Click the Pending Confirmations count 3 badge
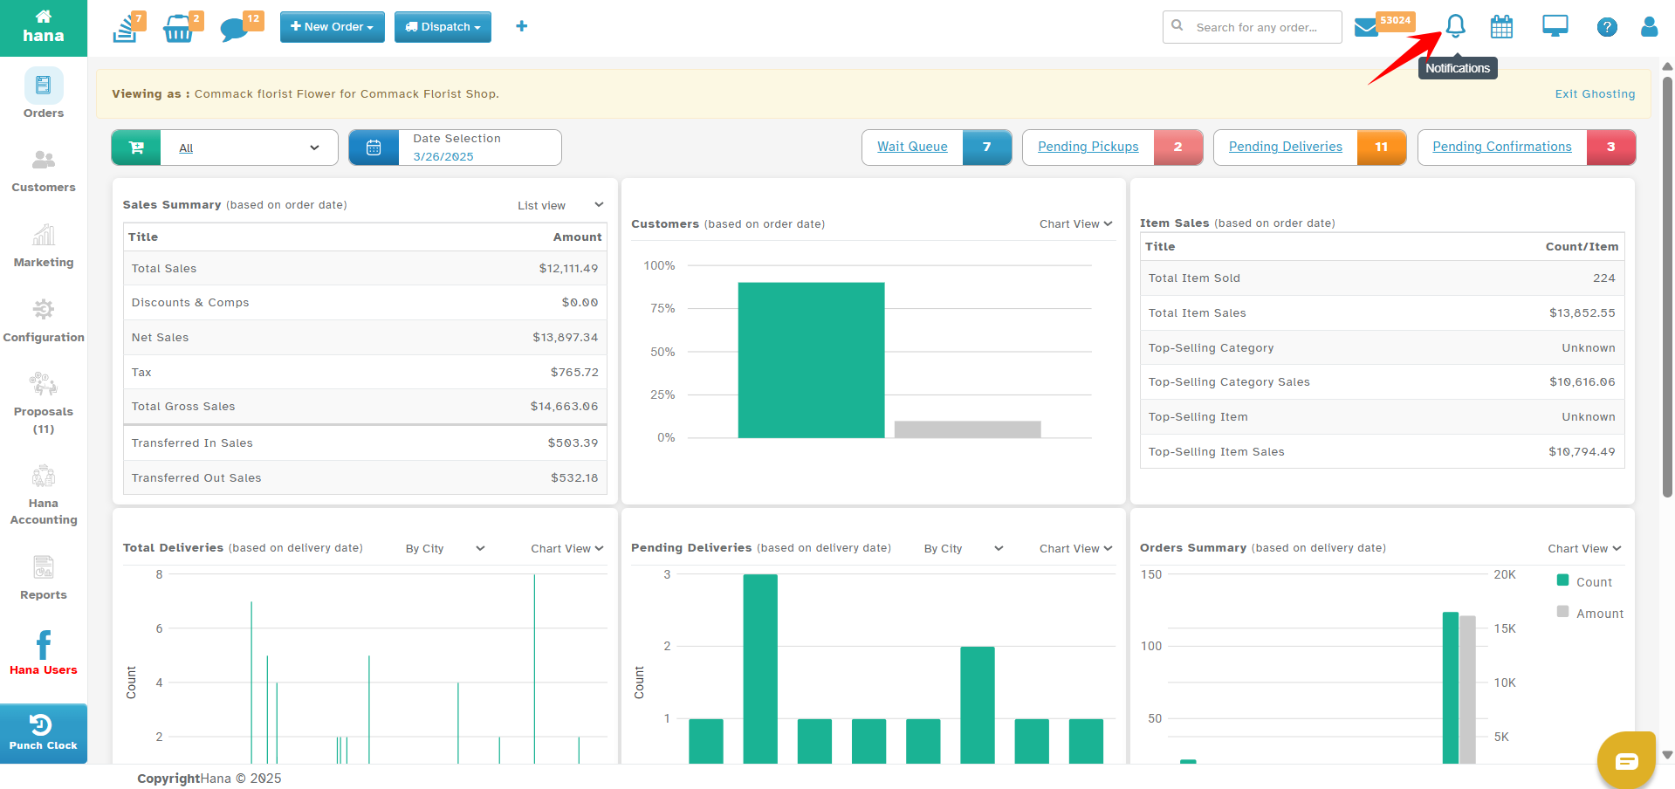The height and width of the screenshot is (789, 1675). click(x=1610, y=148)
